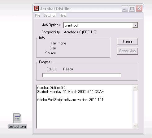Click the Acrobat Distiller title bar icon
The width and height of the screenshot is (152, 138).
pyautogui.click(x=37, y=8)
